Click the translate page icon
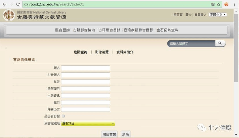The width and height of the screenshot is (239, 138). click(213, 4)
